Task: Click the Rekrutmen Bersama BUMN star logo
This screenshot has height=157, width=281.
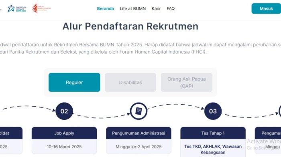Action: coord(17,9)
